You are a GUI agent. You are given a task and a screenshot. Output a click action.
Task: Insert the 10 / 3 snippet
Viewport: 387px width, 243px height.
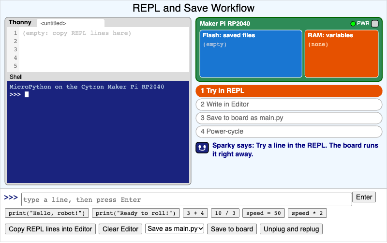(x=225, y=213)
